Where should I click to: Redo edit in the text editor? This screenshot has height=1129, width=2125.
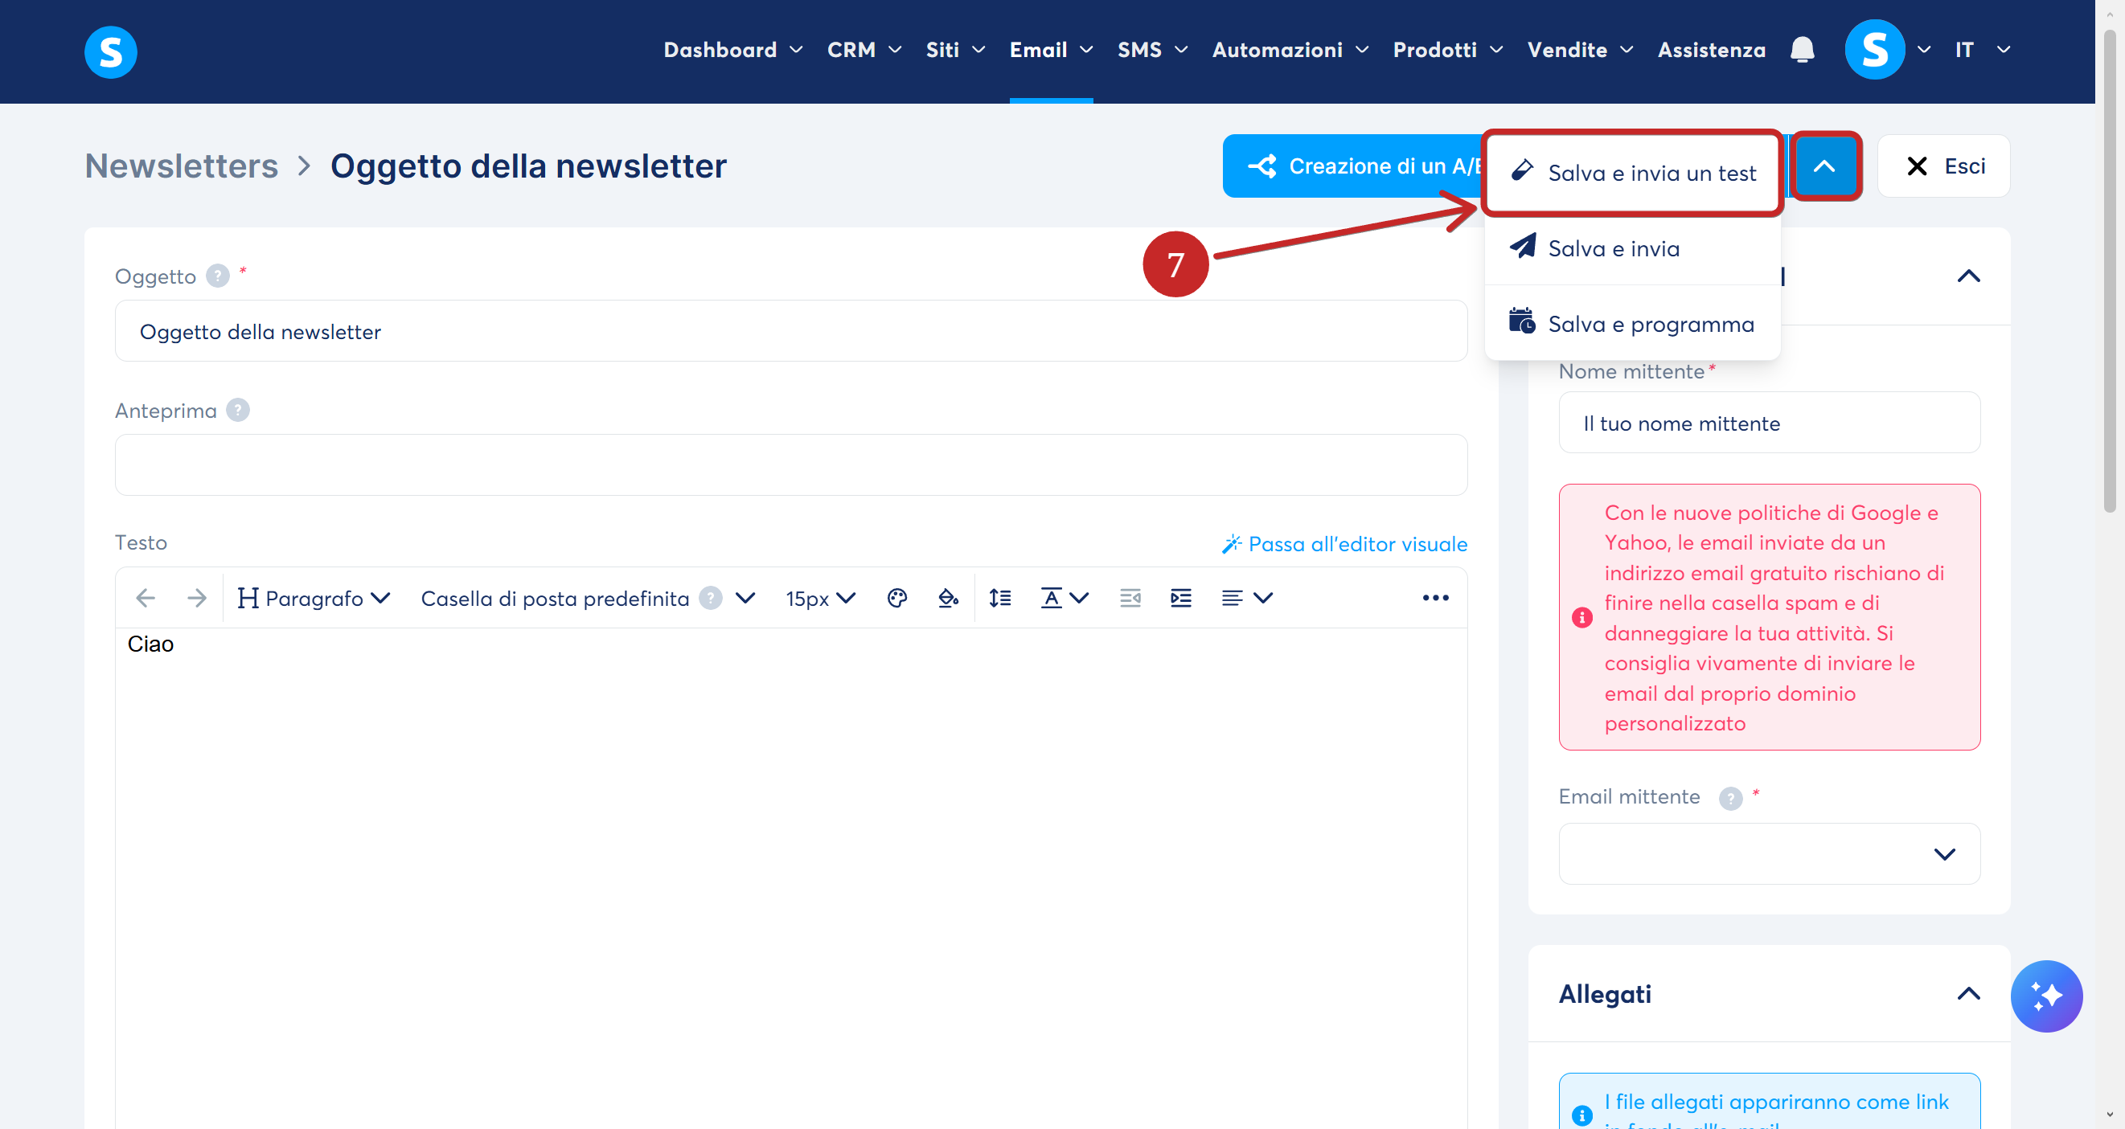[x=196, y=598]
